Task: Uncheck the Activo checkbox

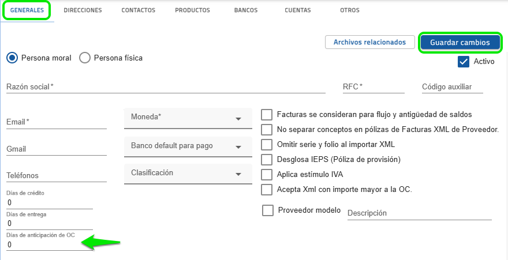Action: (x=464, y=62)
